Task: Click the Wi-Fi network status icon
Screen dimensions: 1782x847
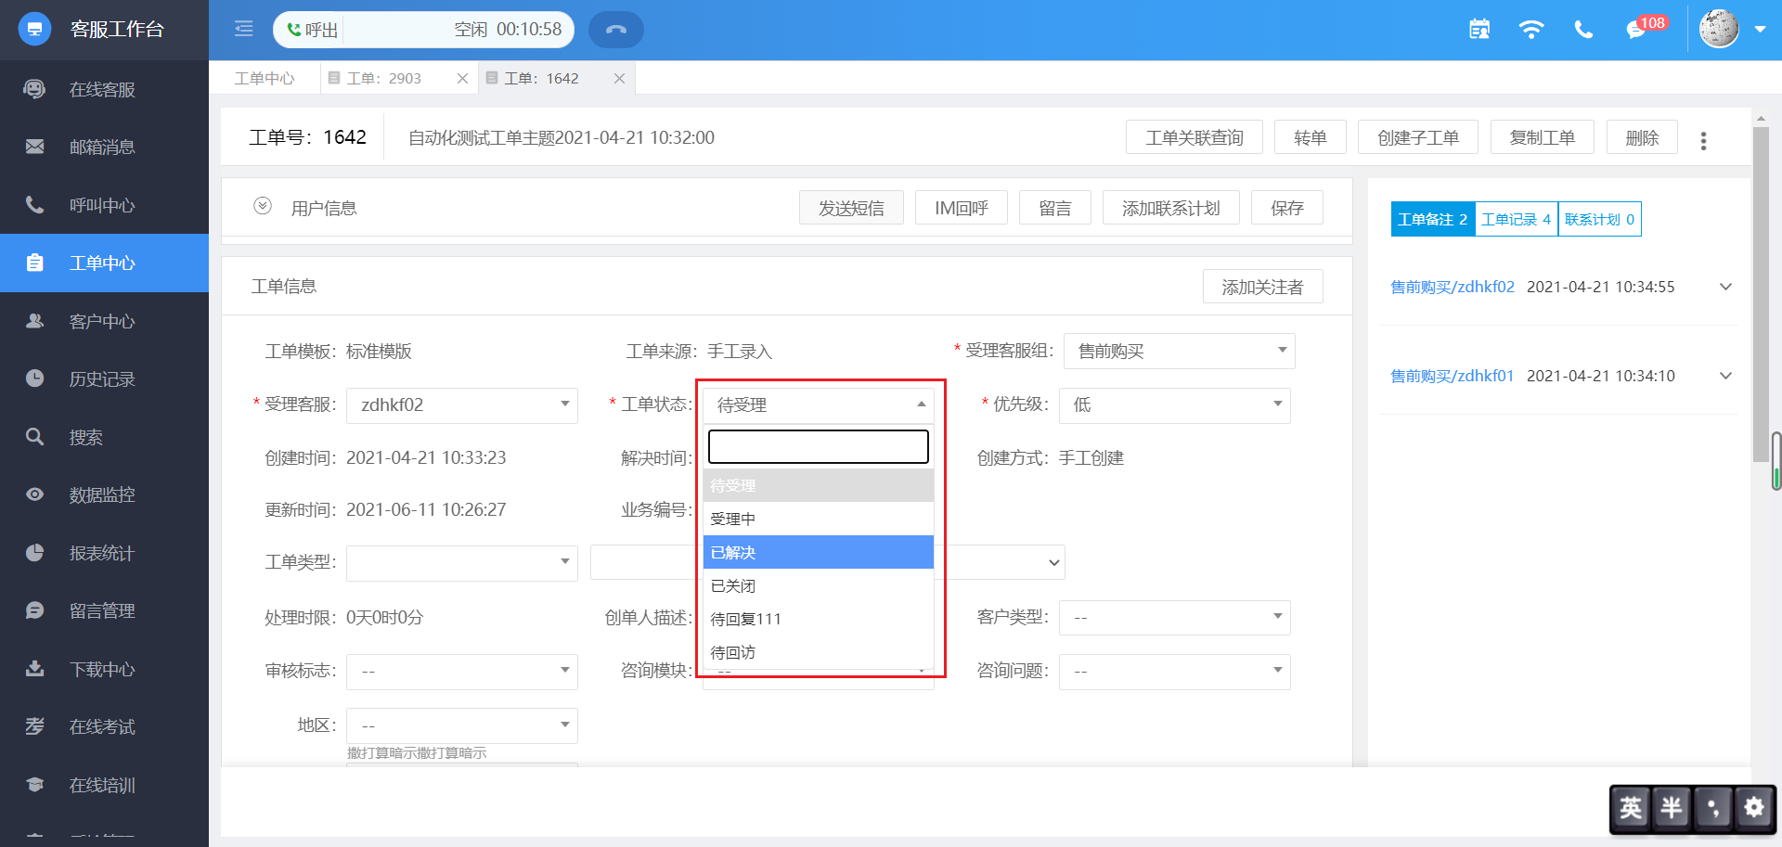Action: tap(1530, 30)
